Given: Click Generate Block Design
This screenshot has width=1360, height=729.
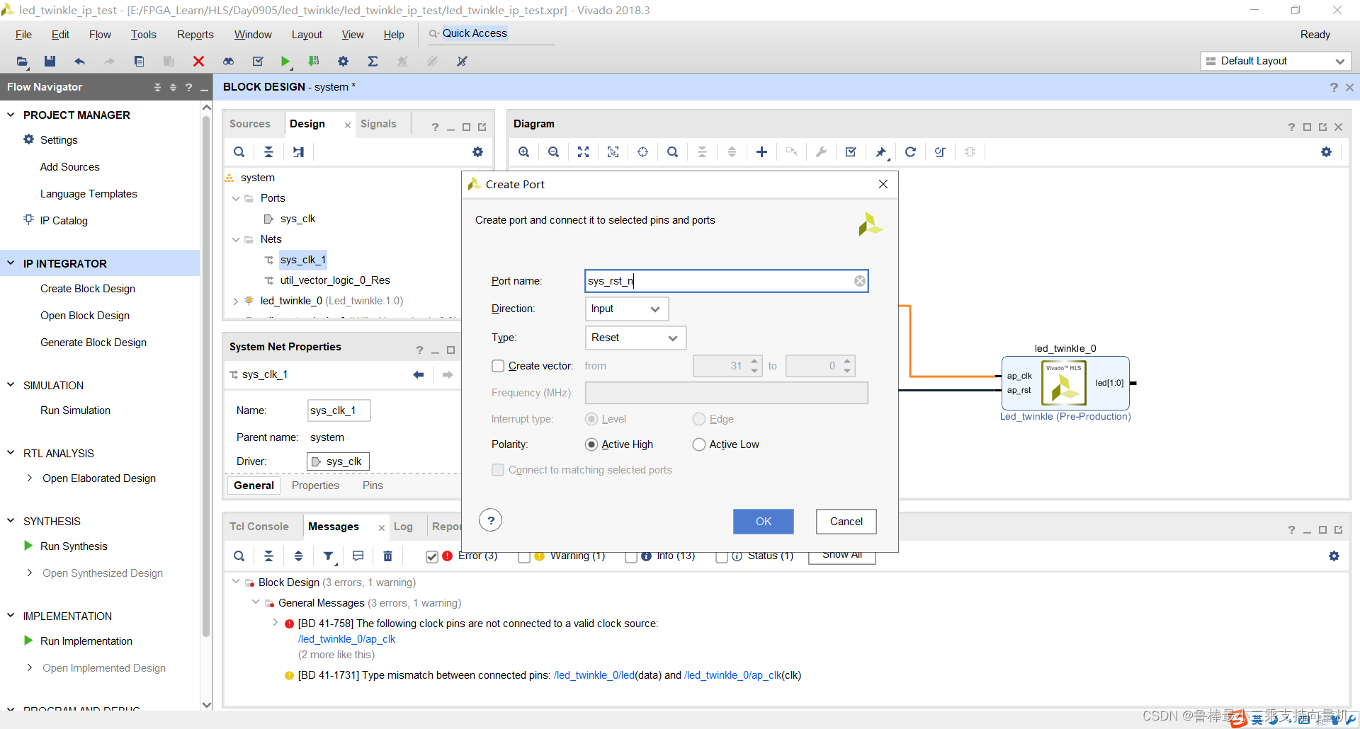Looking at the screenshot, I should (93, 343).
